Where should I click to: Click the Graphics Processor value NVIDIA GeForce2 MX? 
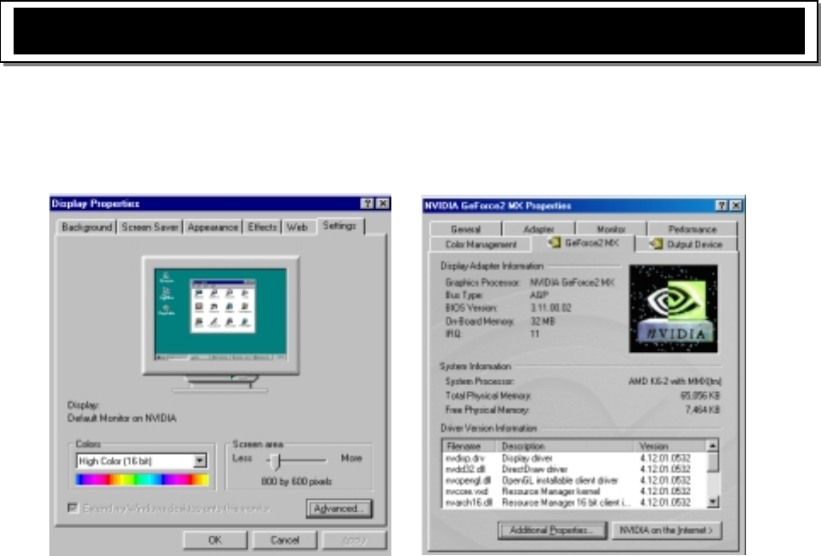coord(573,282)
